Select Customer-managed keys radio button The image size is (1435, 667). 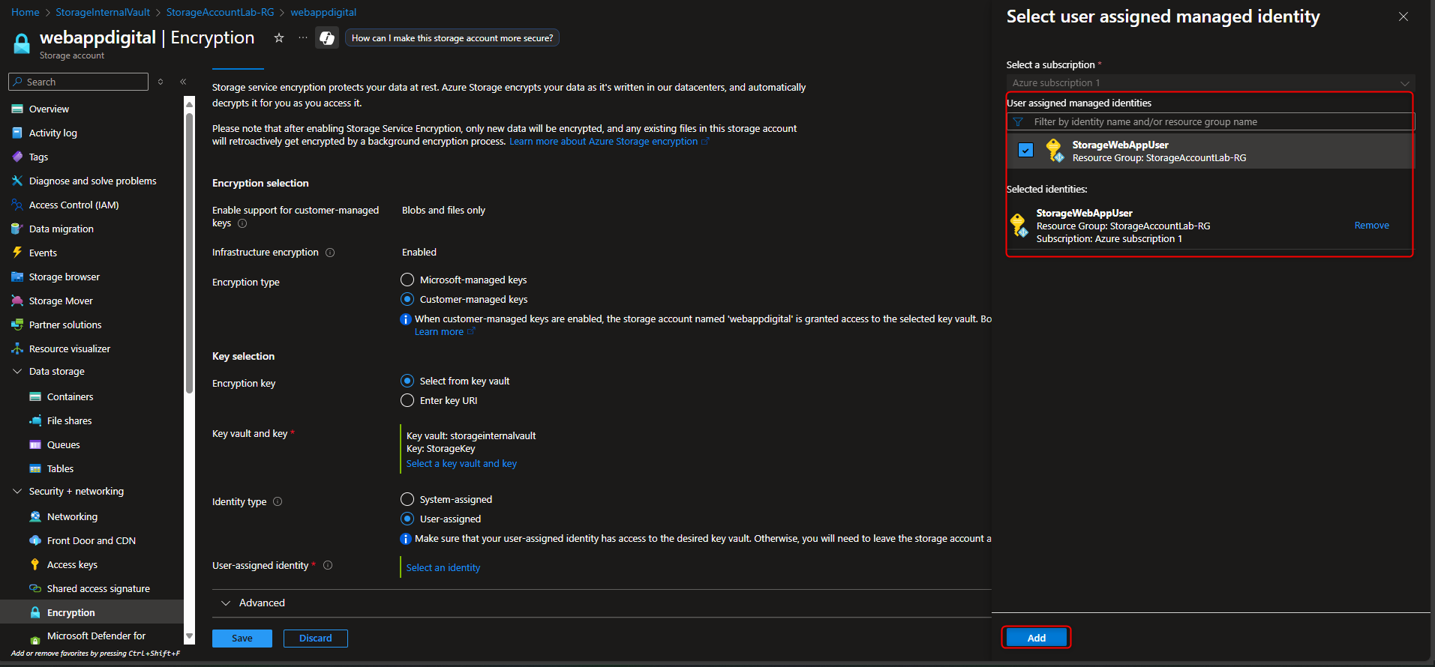(x=407, y=299)
